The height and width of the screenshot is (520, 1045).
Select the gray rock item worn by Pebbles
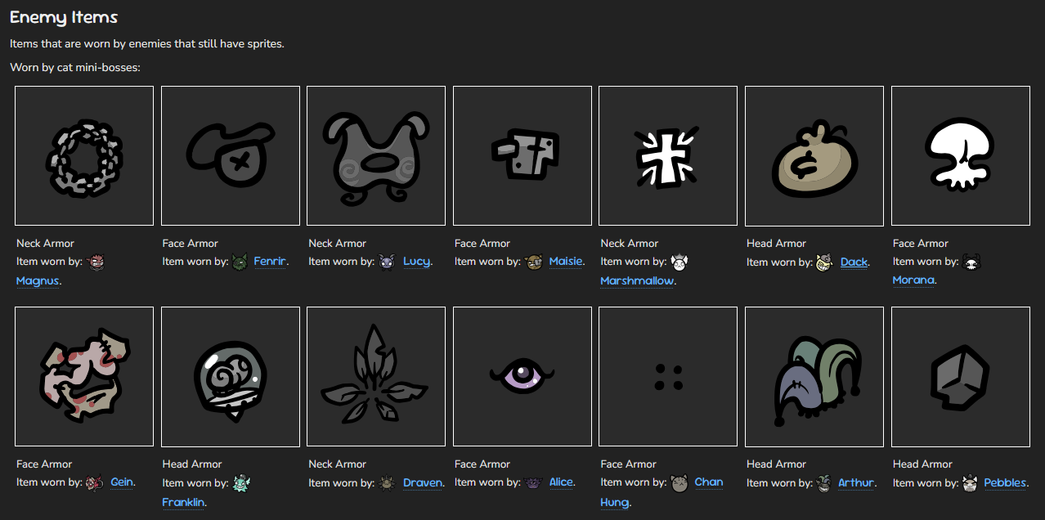pyautogui.click(x=961, y=376)
